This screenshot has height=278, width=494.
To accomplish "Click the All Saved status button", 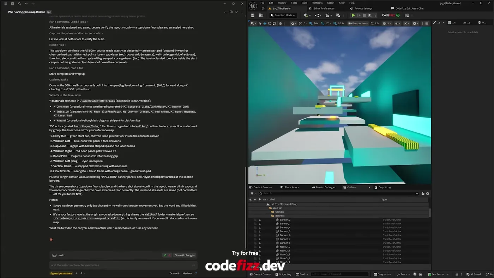I will pos(473,274).
